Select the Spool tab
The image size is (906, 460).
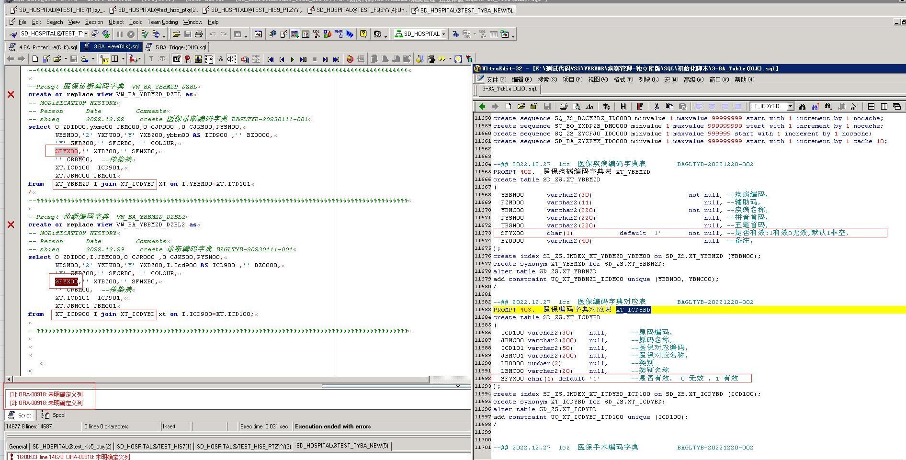(58, 415)
